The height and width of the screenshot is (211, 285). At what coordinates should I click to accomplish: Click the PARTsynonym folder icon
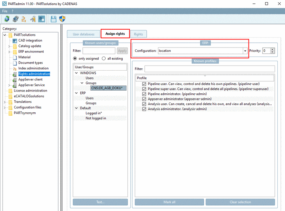click(11, 113)
